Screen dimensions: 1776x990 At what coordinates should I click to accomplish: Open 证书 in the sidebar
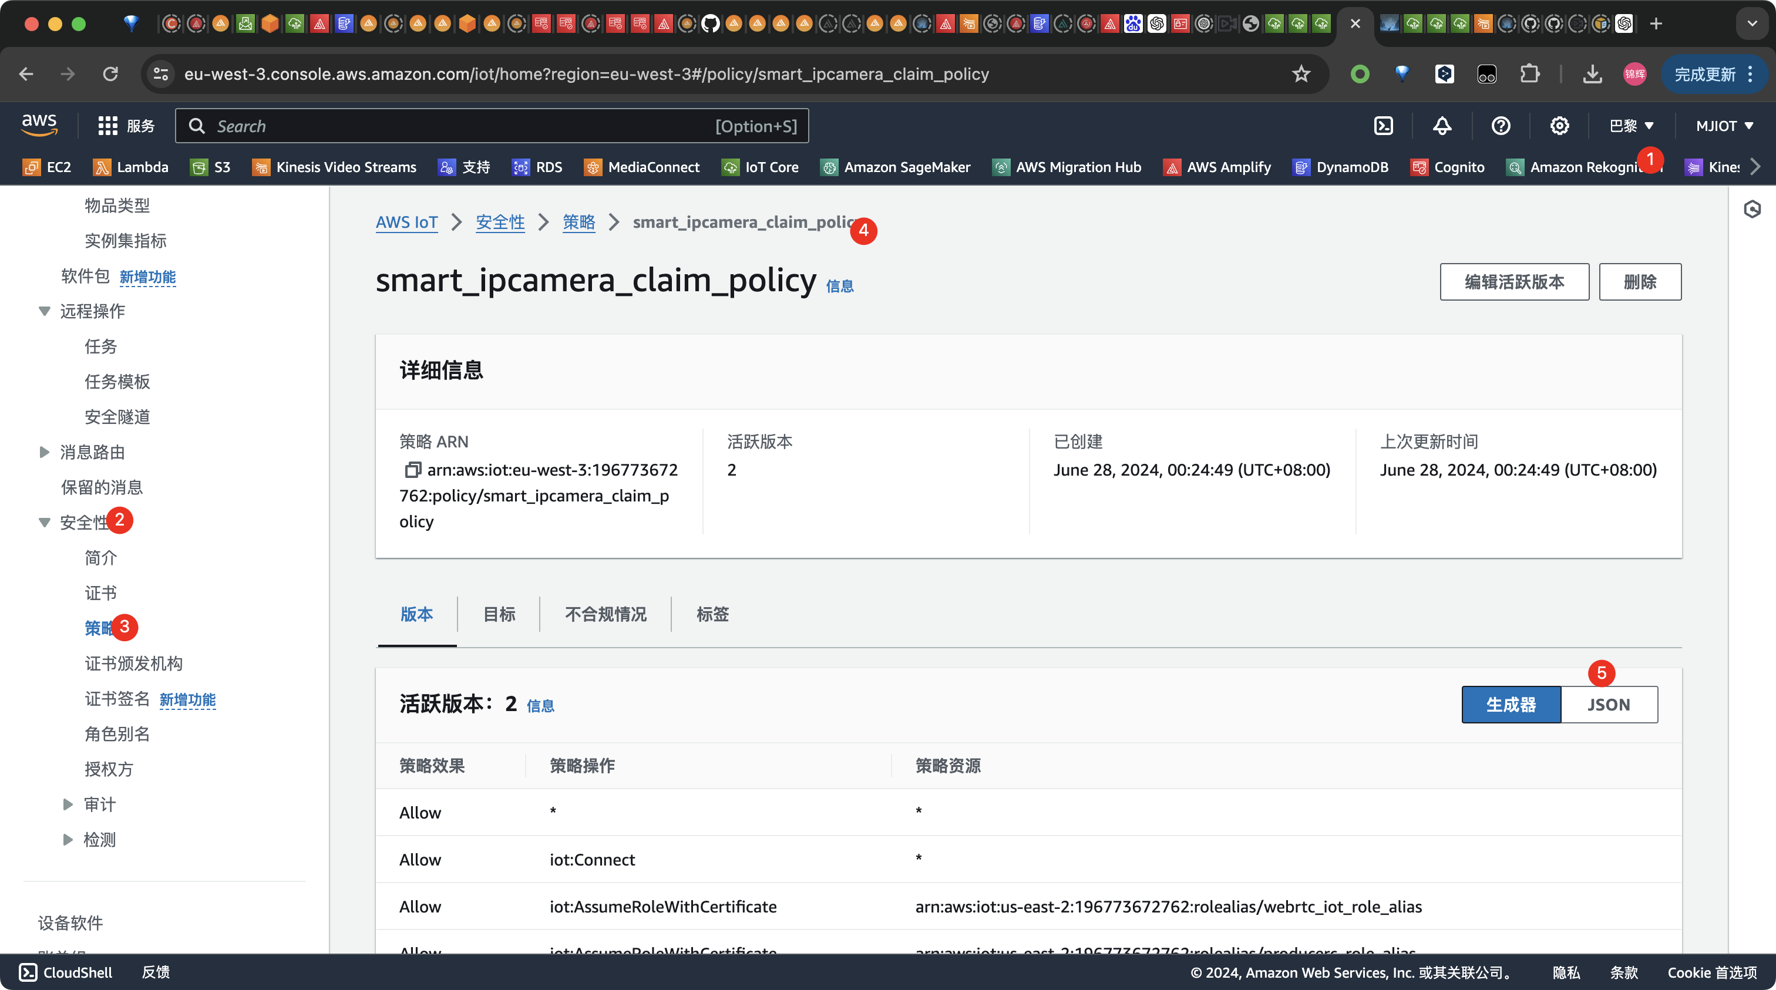[100, 593]
